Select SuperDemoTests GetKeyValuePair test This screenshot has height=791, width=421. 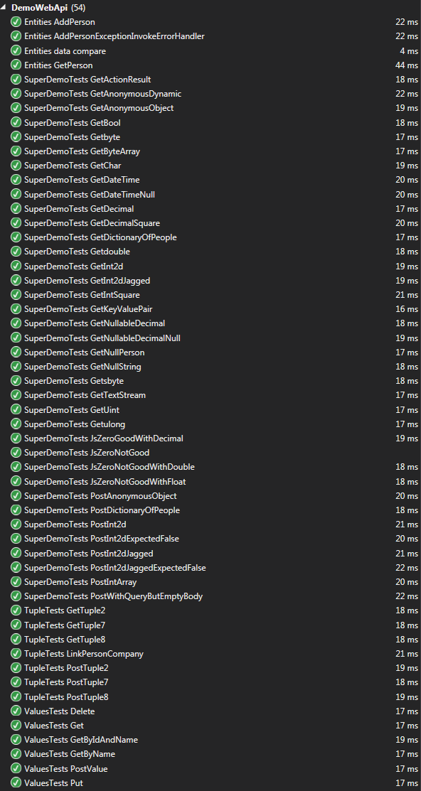[210, 308]
